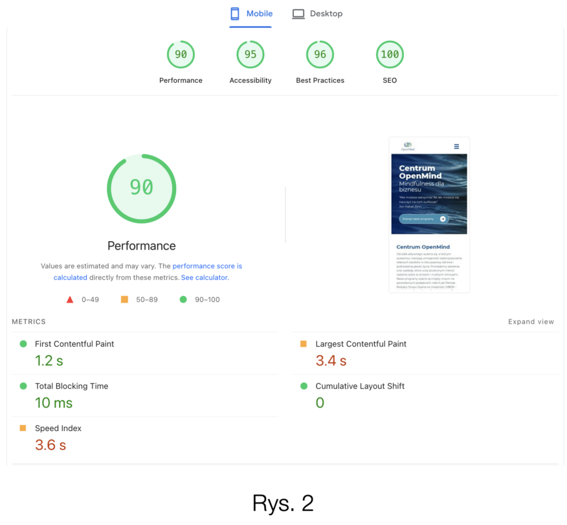Click the large Performance 90 circle

141,188
